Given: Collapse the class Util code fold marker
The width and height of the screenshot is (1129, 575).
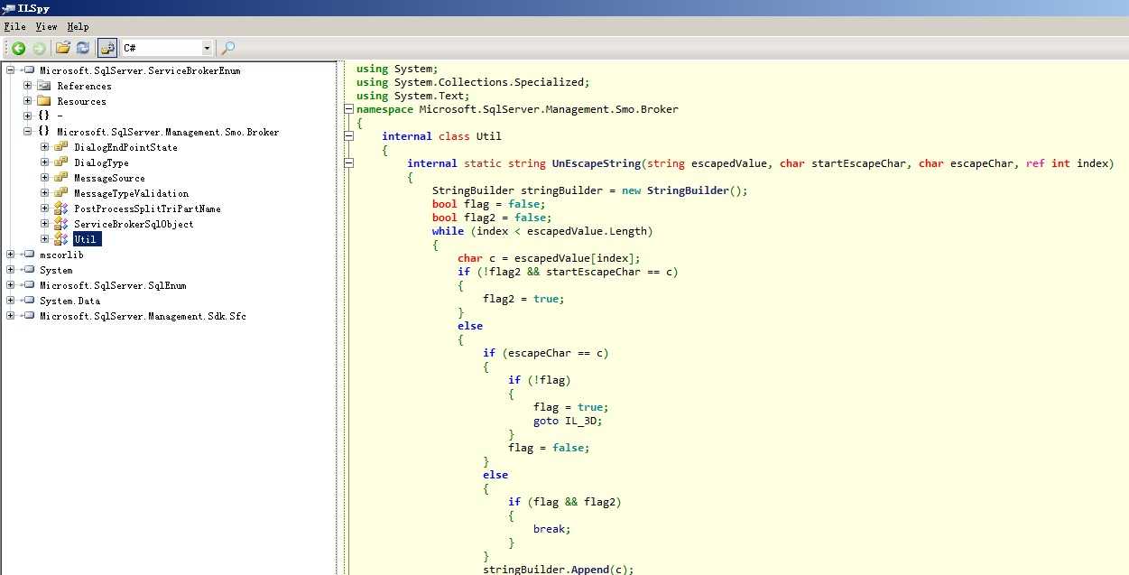Looking at the screenshot, I should coord(347,136).
